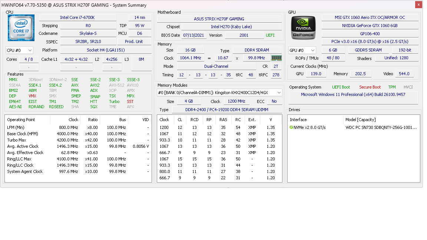
Task: Click the VID column header
Action: pos(139,120)
